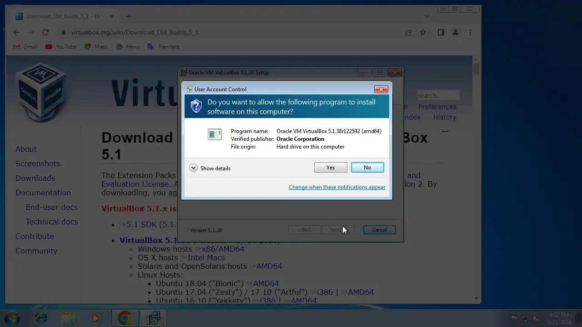Open the Gmail bookmark
Screen dimensions: 582x327
25,47
